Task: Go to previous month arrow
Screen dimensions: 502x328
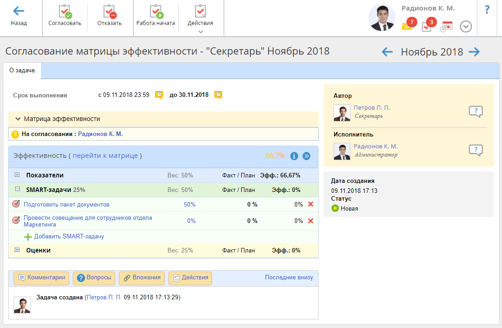Action: click(x=387, y=52)
